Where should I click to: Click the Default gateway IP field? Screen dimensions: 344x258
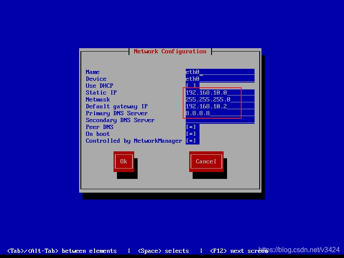tap(220, 106)
